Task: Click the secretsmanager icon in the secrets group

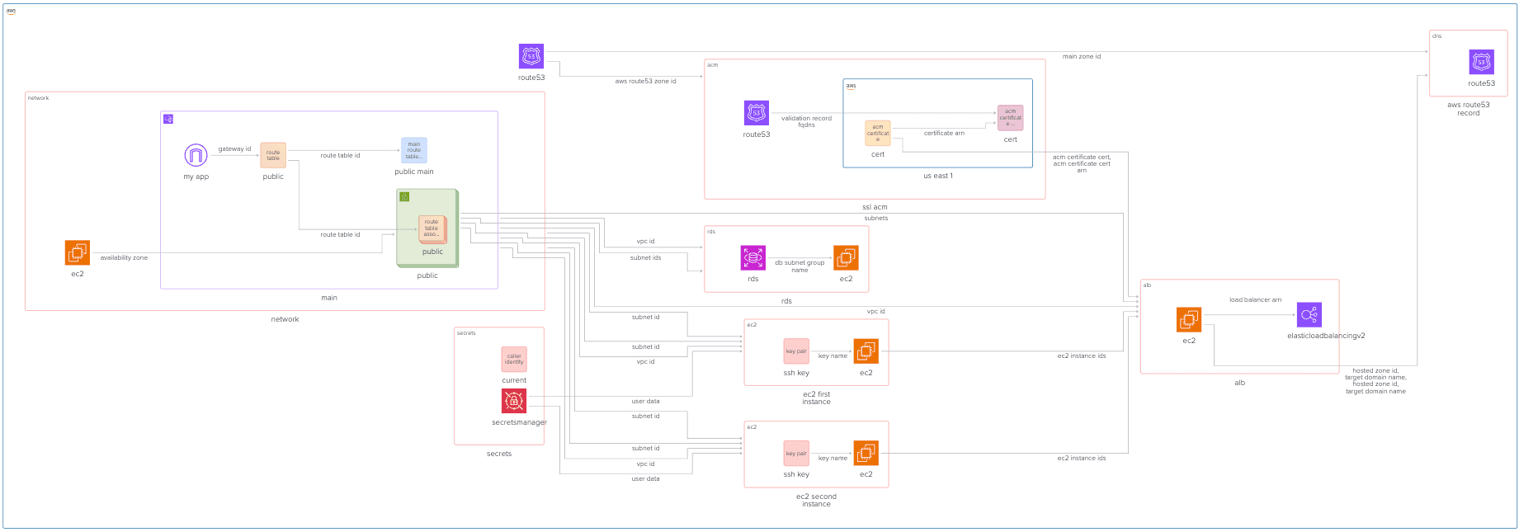Action: tap(514, 401)
